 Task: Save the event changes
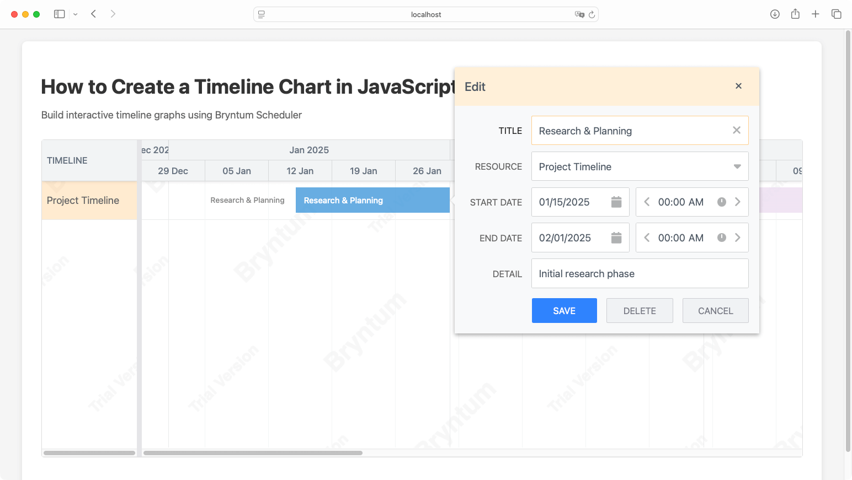pyautogui.click(x=564, y=311)
